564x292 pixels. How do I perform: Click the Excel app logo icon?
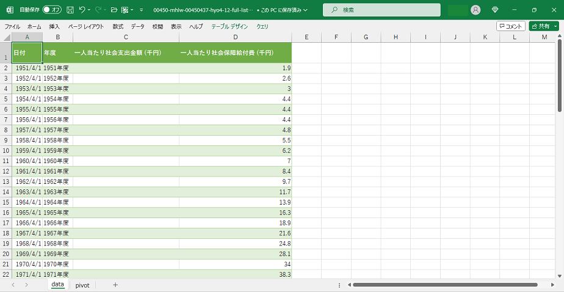pos(10,10)
